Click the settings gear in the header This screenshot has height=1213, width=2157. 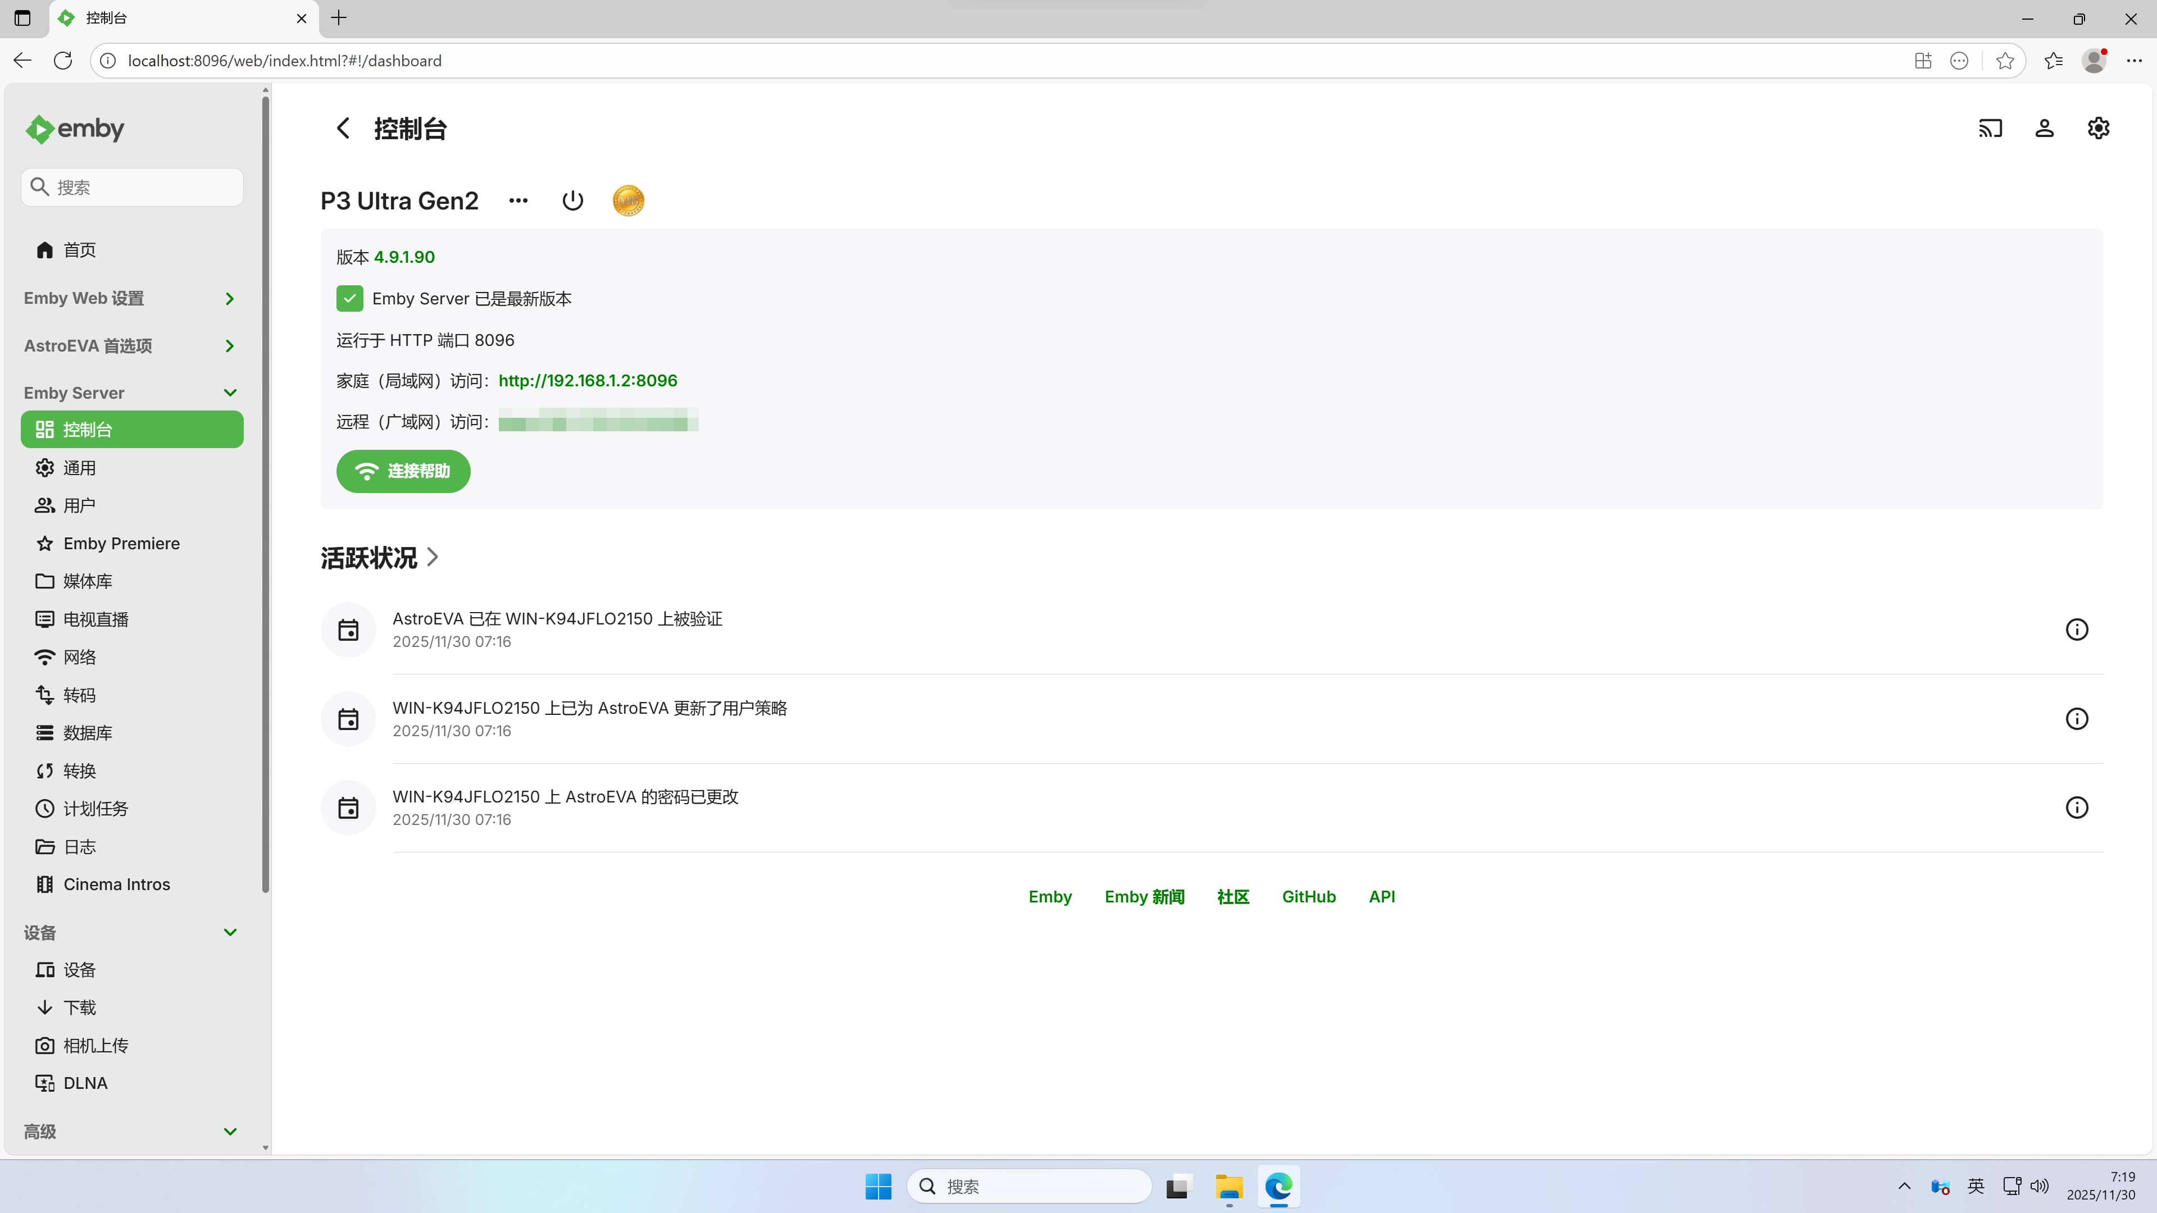click(x=2099, y=128)
